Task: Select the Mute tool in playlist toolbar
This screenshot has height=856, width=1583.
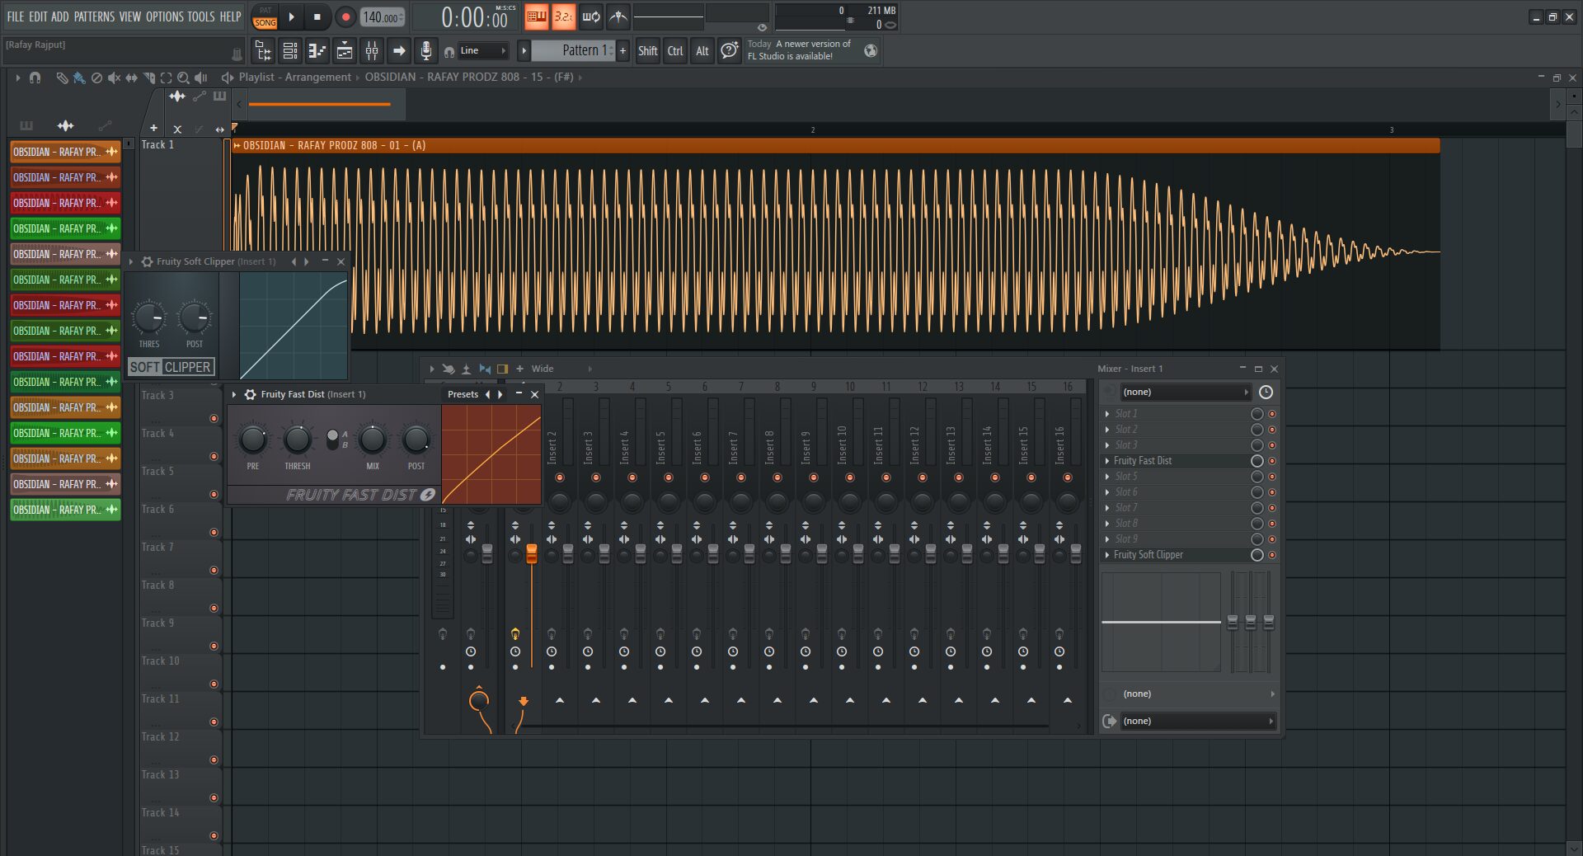Action: click(114, 78)
